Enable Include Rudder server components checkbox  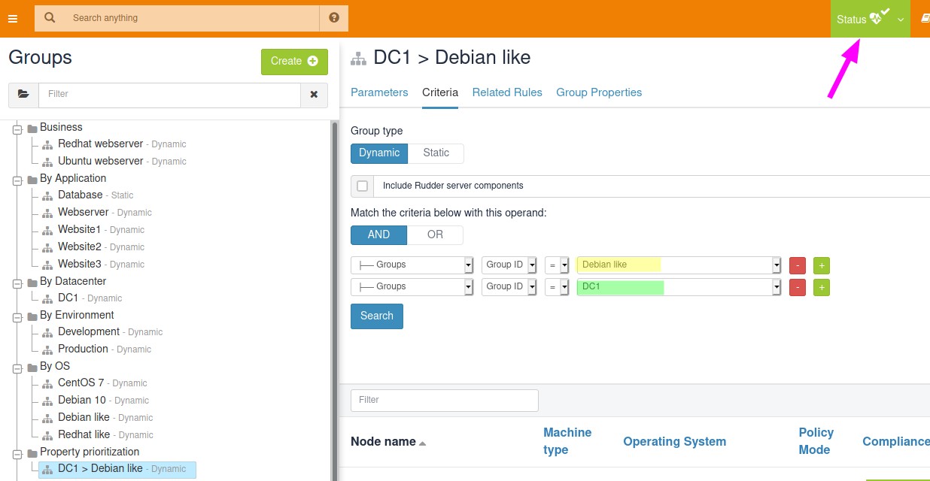363,186
